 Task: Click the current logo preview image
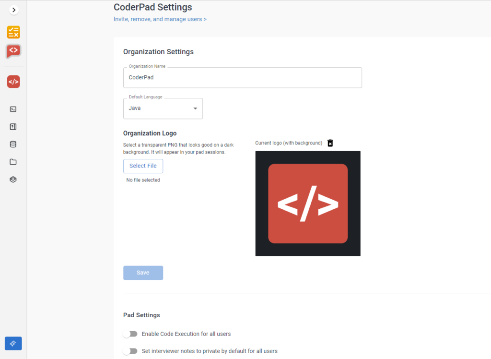[308, 203]
